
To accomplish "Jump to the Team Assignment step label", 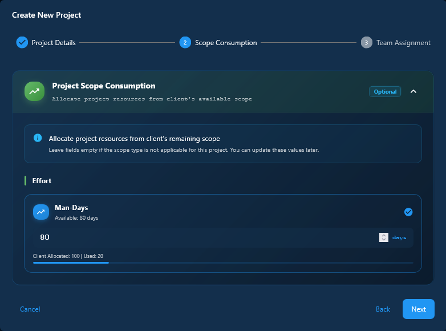I will [403, 43].
